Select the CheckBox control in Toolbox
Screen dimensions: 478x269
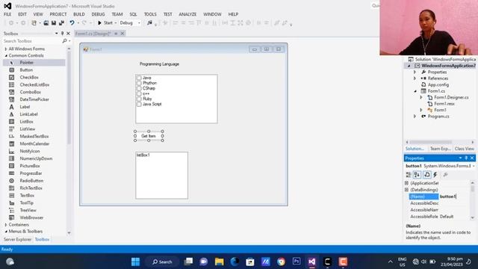[29, 77]
